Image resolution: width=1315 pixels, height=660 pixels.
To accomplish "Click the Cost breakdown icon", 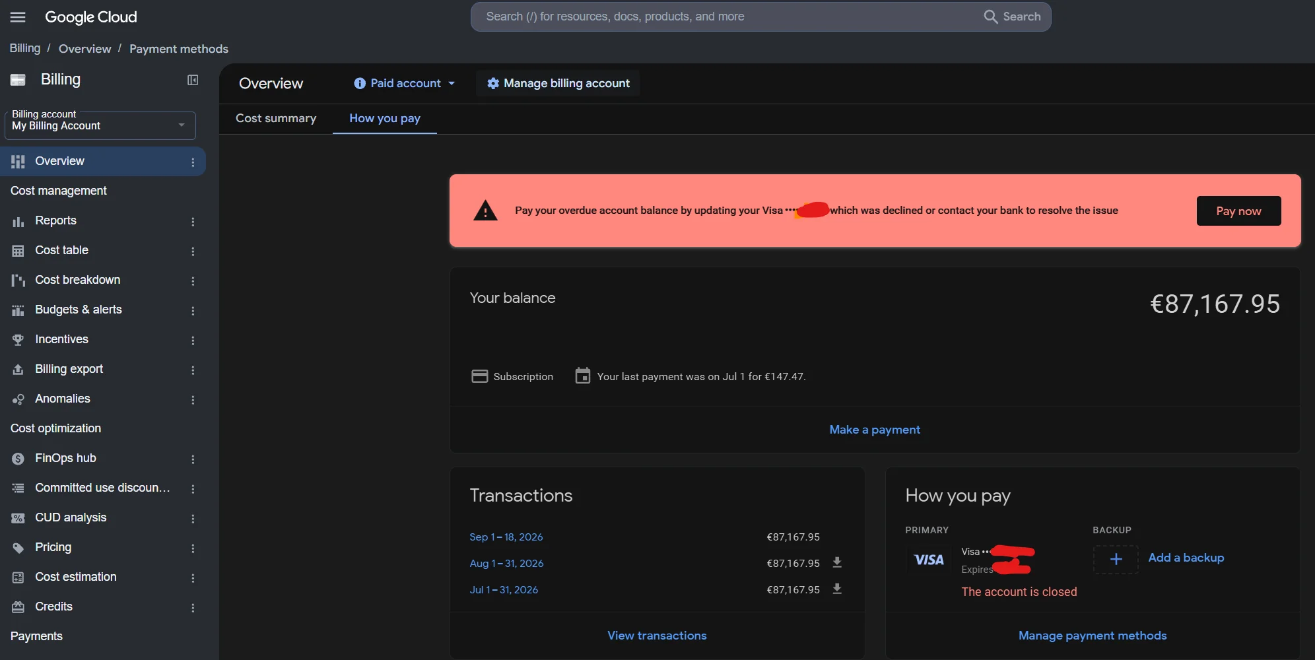I will [18, 280].
